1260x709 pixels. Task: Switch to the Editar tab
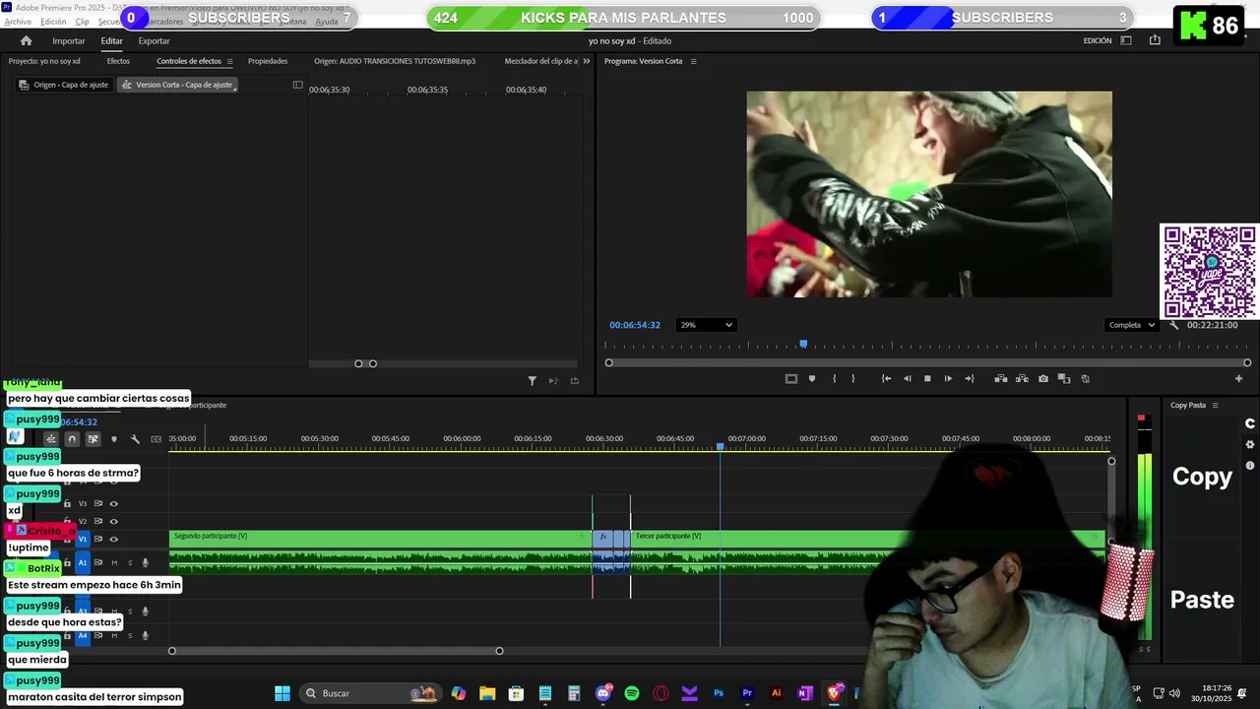click(111, 40)
